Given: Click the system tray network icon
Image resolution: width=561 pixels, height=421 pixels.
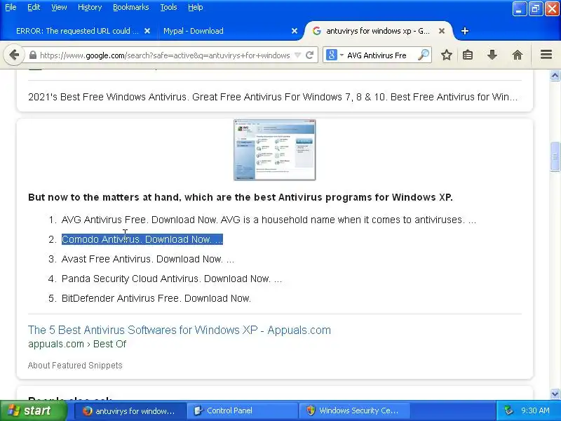Looking at the screenshot, I should (x=508, y=410).
